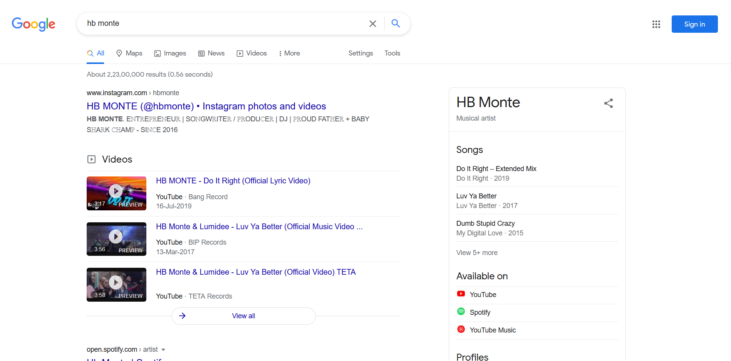The width and height of the screenshot is (731, 361).
Task: Open Luv Ya Better Official Music Video link
Action: [x=259, y=227]
